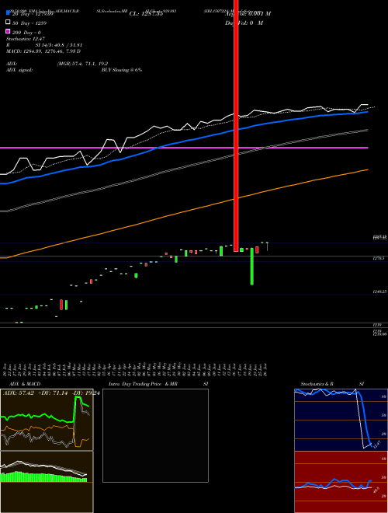The height and width of the screenshot is (513, 388).
Task: Open the MACD histogram chart panel
Action: (47, 482)
